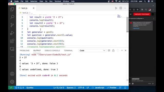Open the Selection menu
The image size is (164, 92).
tap(34, 1)
